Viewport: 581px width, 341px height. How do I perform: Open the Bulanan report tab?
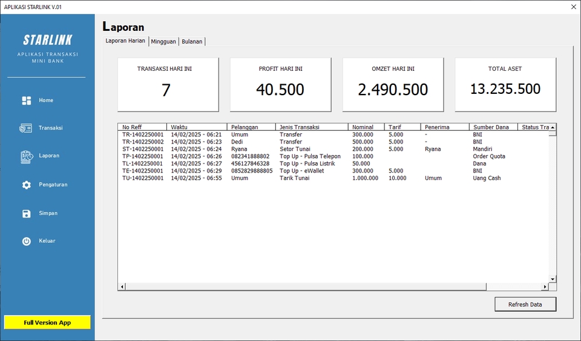(192, 41)
